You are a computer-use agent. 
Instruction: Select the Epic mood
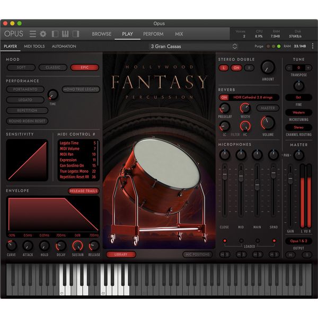click(85, 67)
